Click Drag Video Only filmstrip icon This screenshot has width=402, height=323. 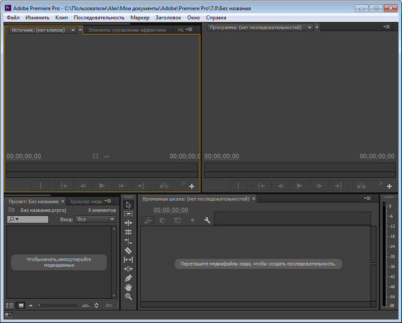[95, 156]
